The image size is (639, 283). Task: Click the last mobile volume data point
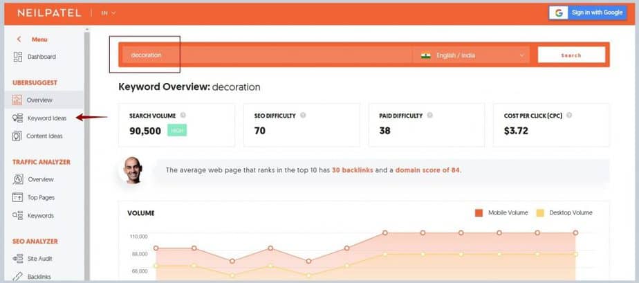tap(575, 233)
